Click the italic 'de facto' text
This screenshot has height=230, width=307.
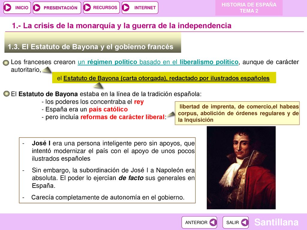tap(131, 178)
